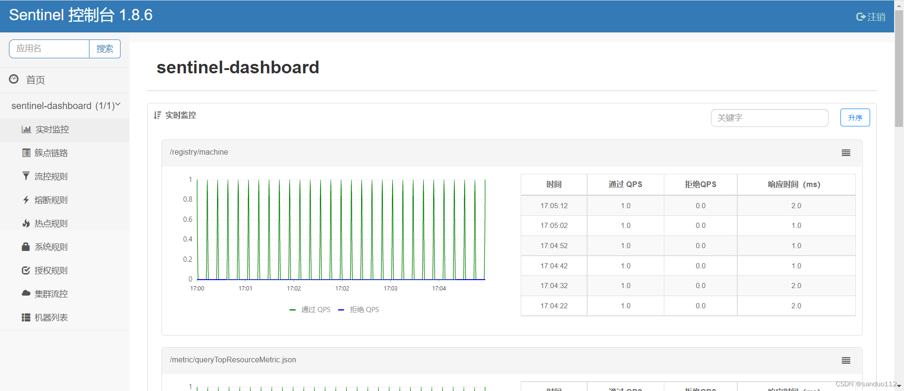Focus the 应用名 search field

49,49
